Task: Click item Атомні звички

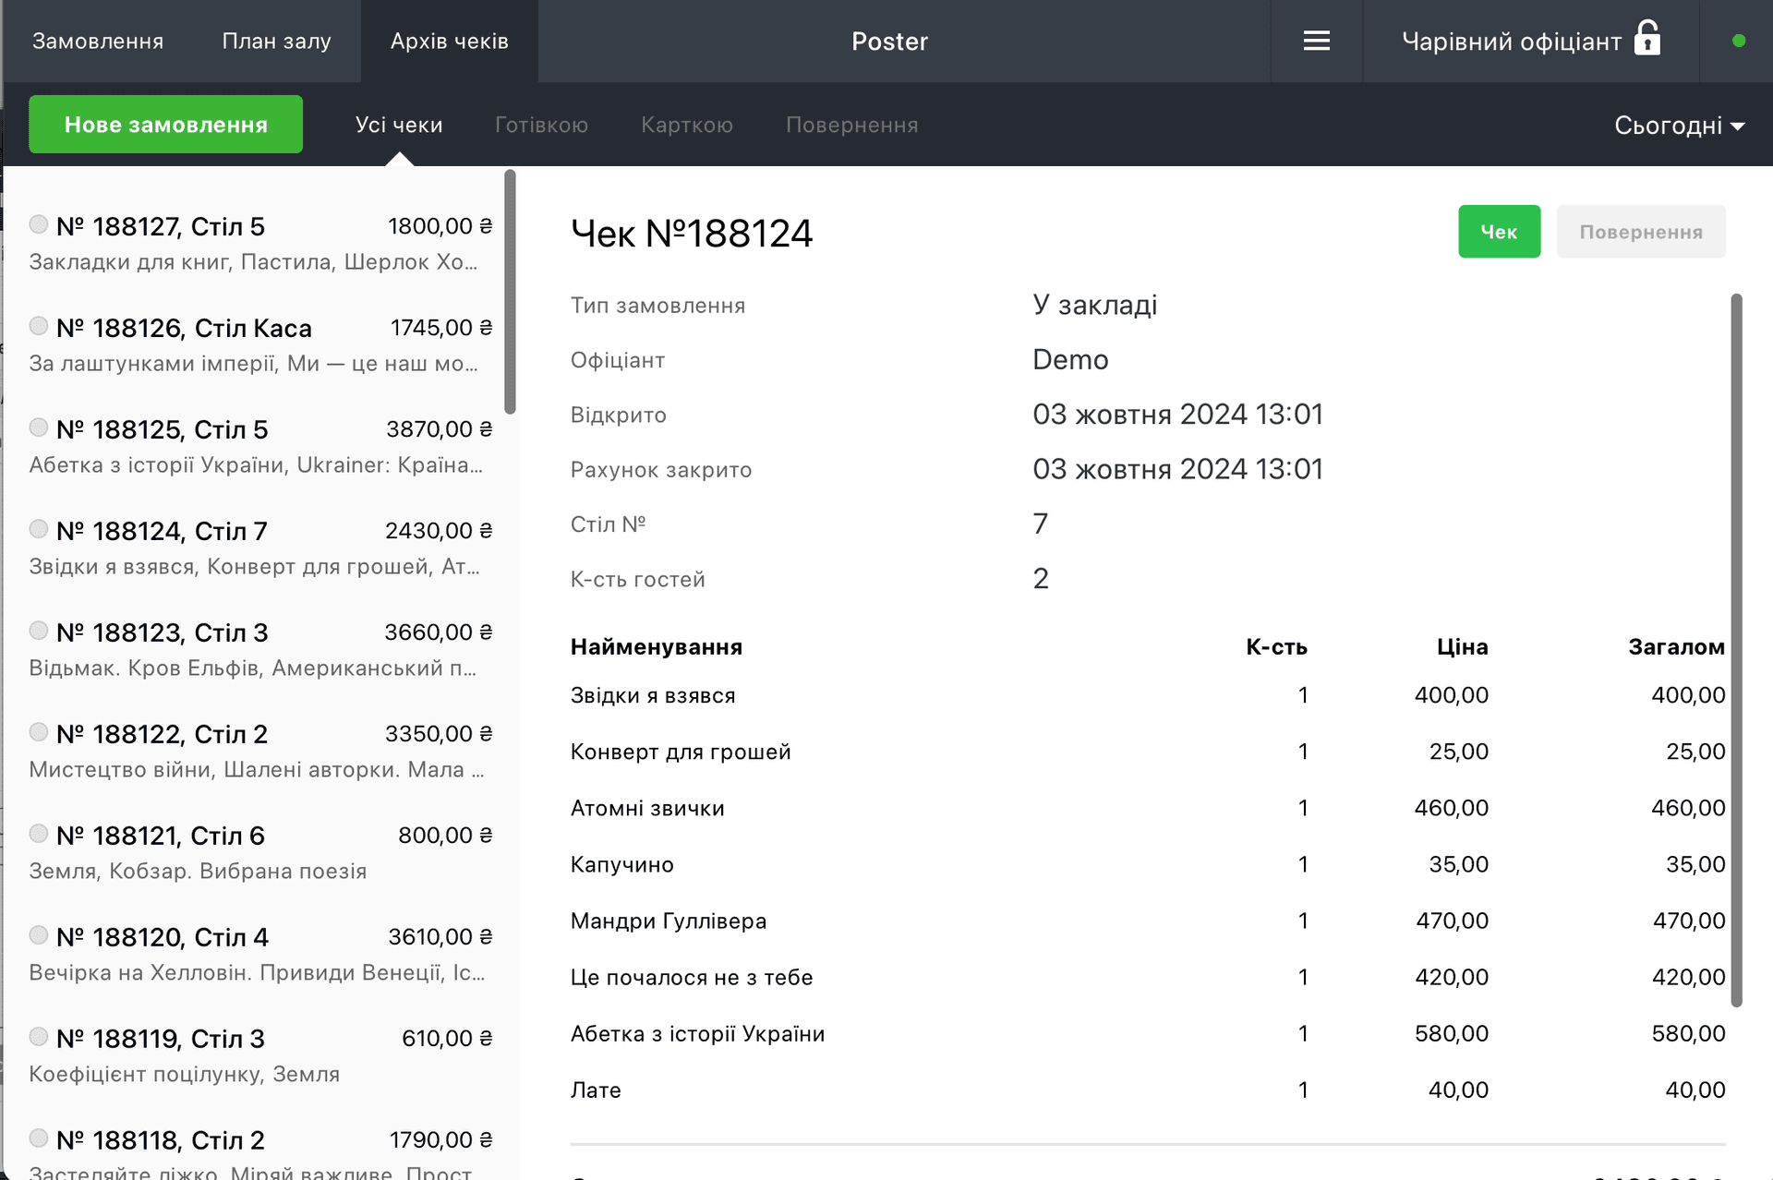Action: click(647, 808)
